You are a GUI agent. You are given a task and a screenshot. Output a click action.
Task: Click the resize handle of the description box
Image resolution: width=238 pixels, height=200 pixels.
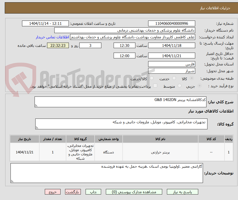click(36, 106)
